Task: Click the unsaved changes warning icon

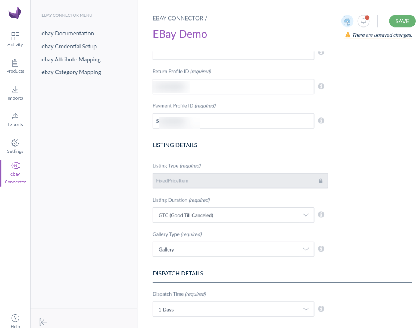Action: (x=348, y=35)
